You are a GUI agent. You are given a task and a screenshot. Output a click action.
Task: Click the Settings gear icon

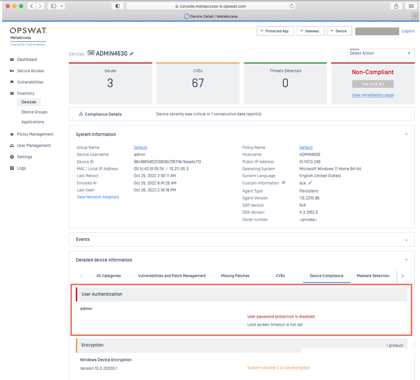click(12, 157)
